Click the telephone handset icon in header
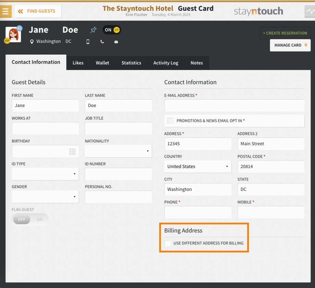The image size is (315, 288). click(x=102, y=41)
